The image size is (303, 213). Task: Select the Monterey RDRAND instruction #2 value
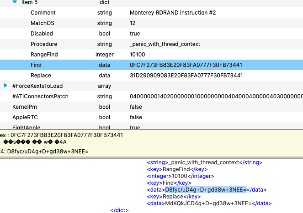(x=173, y=13)
